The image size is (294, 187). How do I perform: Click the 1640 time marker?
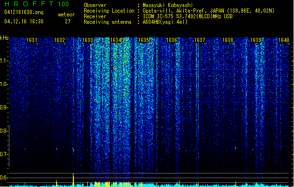284,40
